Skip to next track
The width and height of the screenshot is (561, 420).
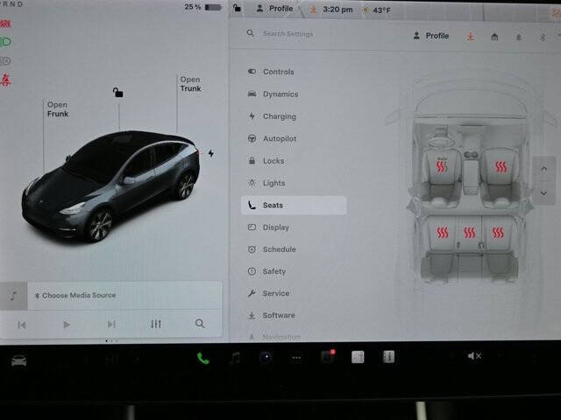111,325
